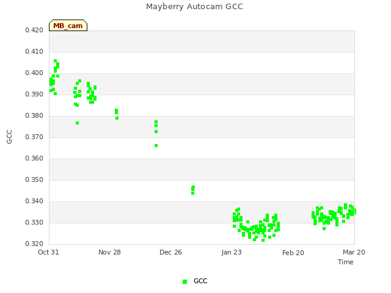The height and width of the screenshot is (293, 391).
Task: Click the 0.400 y-axis value
Action: 34,73
